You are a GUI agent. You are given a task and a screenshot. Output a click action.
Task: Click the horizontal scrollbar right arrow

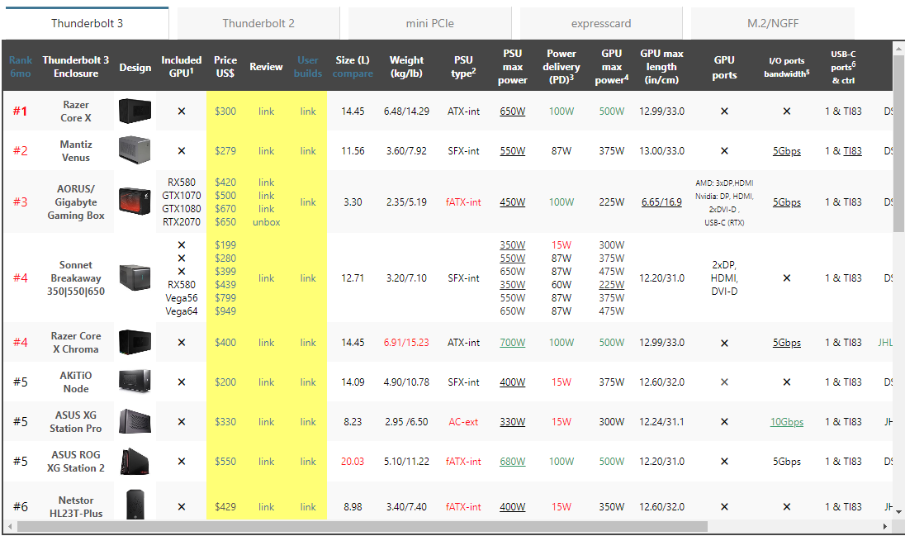click(x=885, y=527)
